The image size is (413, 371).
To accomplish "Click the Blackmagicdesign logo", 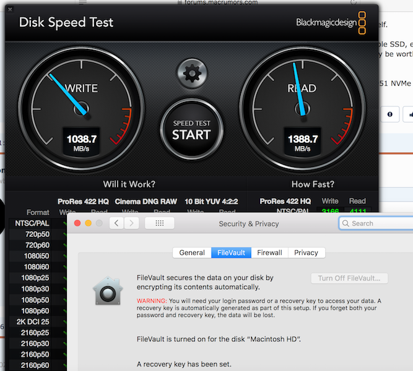I will (x=331, y=23).
